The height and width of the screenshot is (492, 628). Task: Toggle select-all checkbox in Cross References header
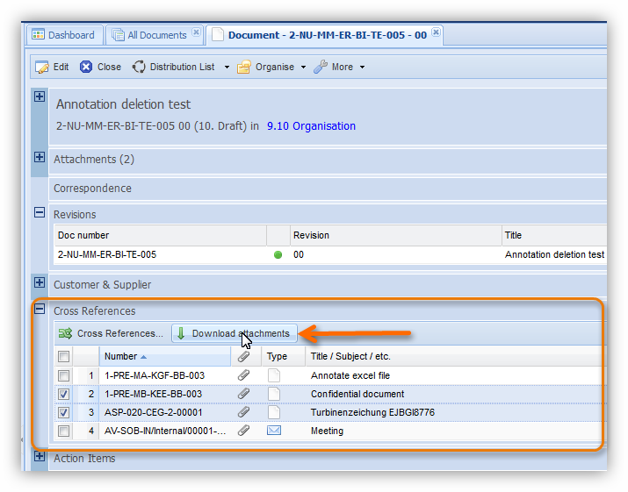64,356
